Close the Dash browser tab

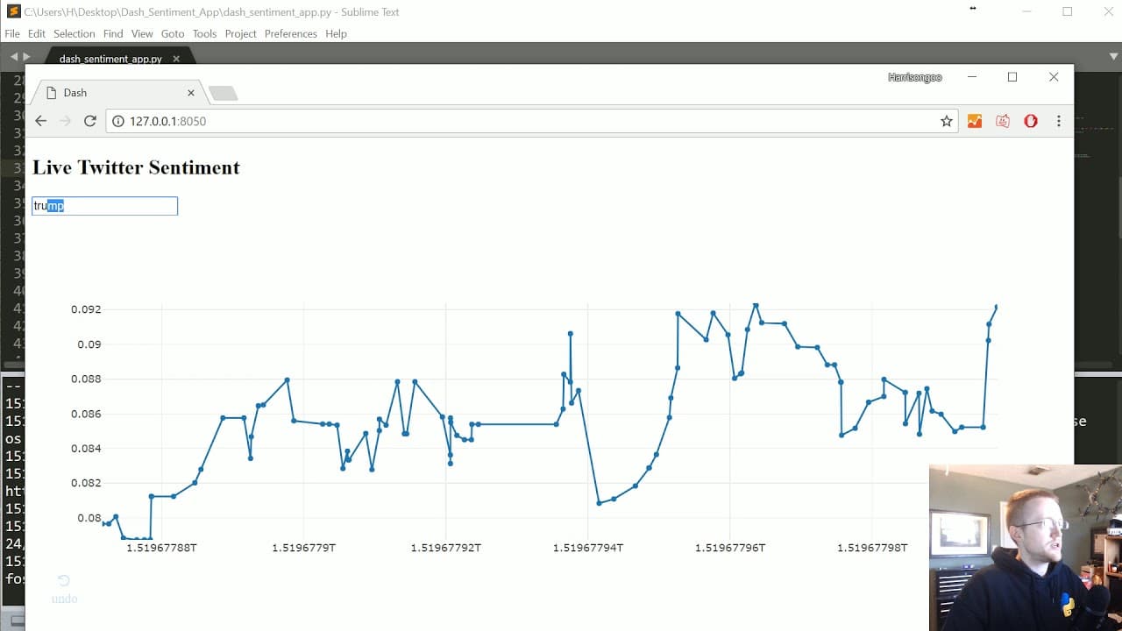coord(191,92)
